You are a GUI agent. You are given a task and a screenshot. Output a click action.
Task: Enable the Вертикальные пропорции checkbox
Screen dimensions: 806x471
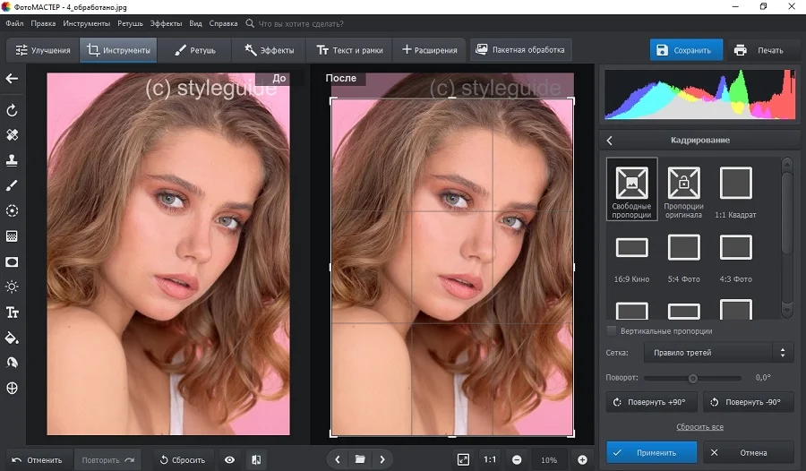coord(612,331)
